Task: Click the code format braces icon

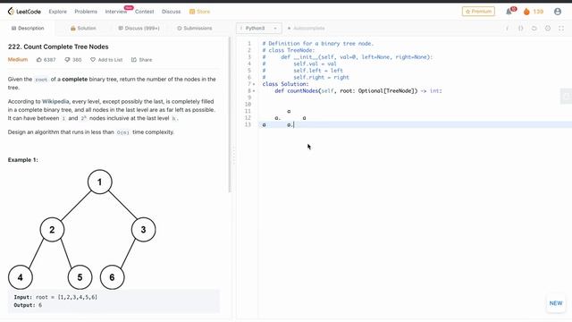Action: pos(520,28)
